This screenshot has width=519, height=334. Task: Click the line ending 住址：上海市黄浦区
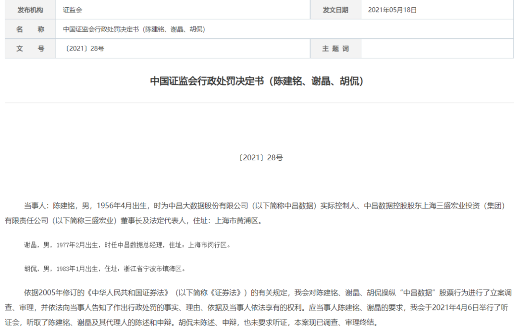[135, 221]
